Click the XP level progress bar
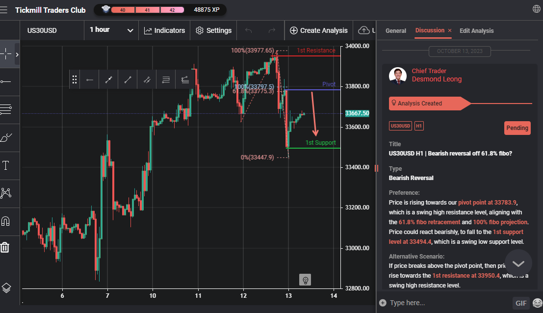The width and height of the screenshot is (543, 313). tap(148, 10)
